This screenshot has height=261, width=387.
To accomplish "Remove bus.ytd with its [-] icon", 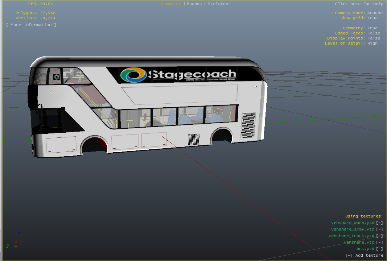I will tap(379, 249).
